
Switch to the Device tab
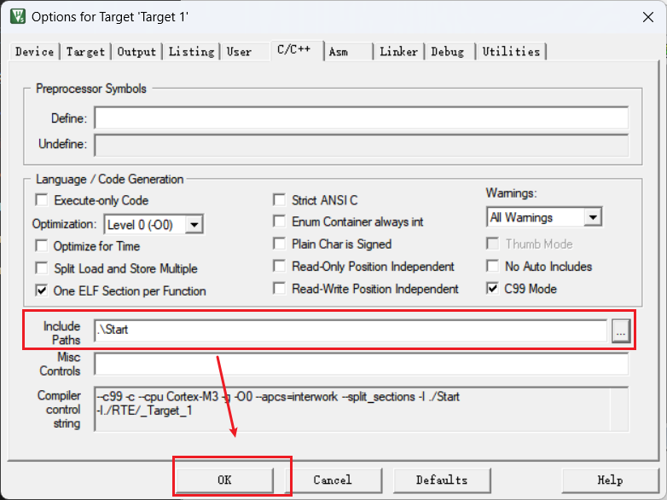(34, 52)
